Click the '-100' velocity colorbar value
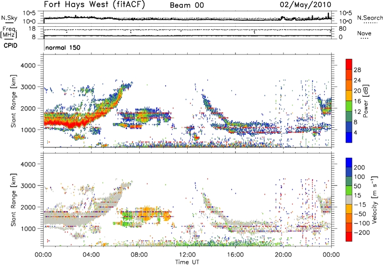This screenshot has width=383, height=265. click(x=361, y=223)
